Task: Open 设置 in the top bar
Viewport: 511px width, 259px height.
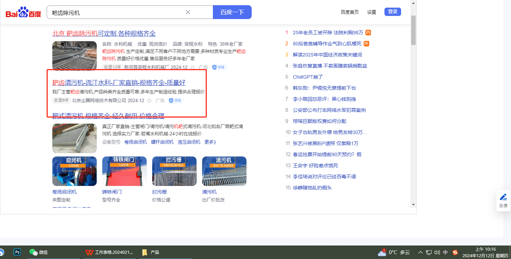Action: point(372,12)
